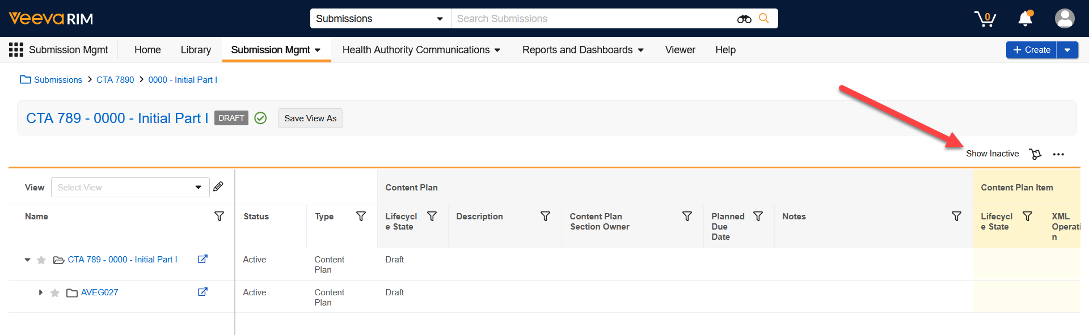This screenshot has height=335, width=1089.
Task: Open AVEG027 row link
Action: [x=99, y=292]
